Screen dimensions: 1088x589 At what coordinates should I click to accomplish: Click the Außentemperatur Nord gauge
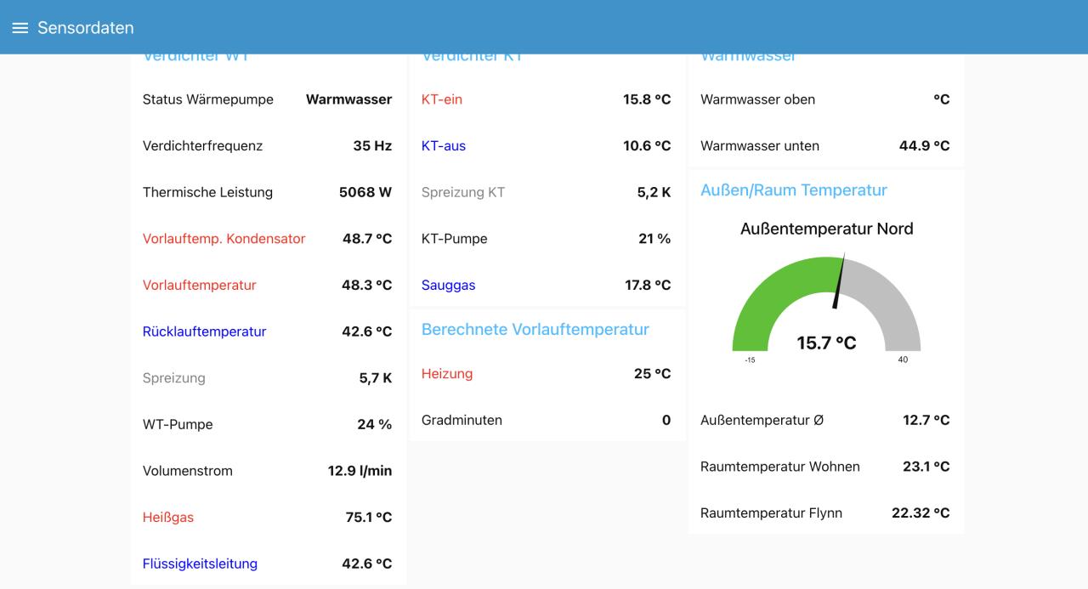(x=825, y=306)
